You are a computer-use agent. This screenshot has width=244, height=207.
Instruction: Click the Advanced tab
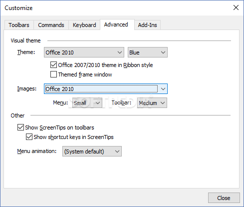[116, 24]
